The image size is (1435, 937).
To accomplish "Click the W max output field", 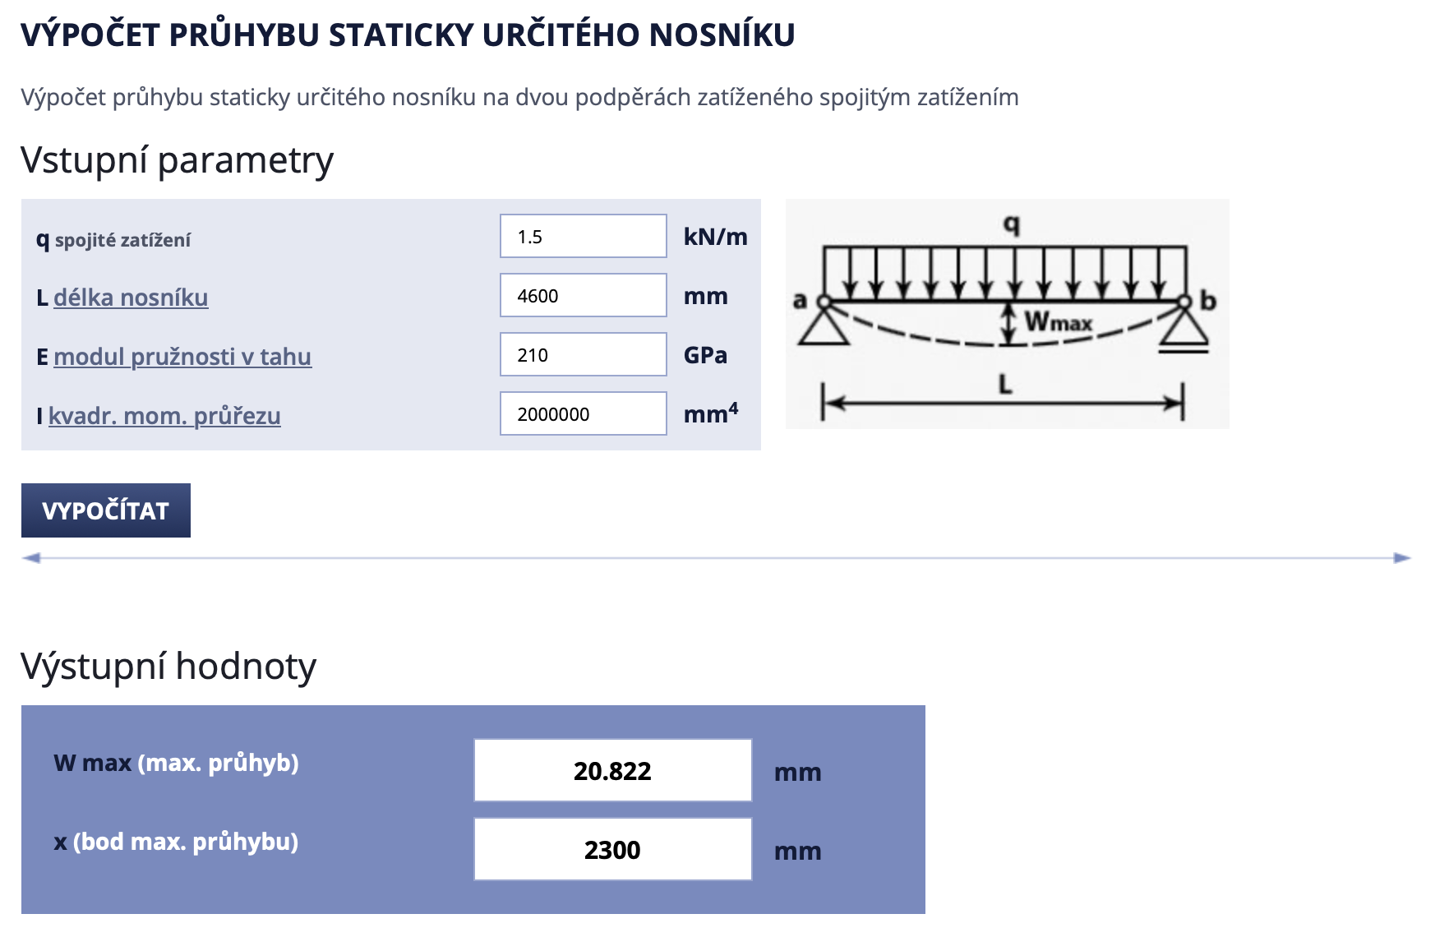I will 612,771.
